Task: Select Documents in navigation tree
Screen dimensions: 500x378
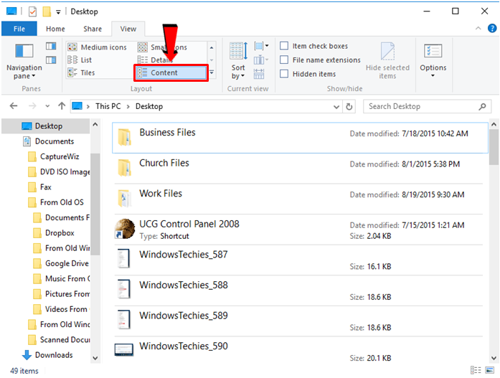Action: click(49, 141)
